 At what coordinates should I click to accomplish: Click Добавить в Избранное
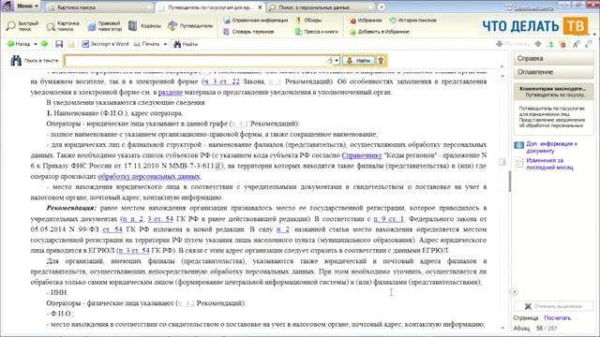click(x=379, y=32)
